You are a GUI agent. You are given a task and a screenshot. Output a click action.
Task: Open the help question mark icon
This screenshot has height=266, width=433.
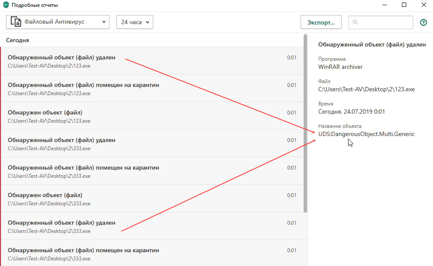coord(423,22)
